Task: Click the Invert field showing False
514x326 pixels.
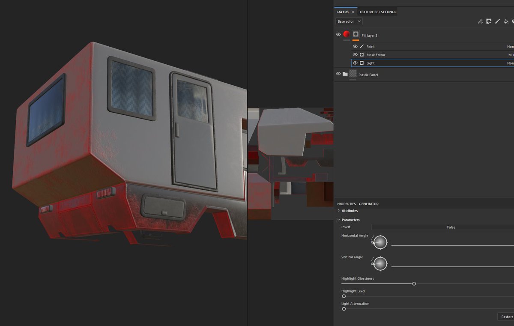Action: coord(451,227)
